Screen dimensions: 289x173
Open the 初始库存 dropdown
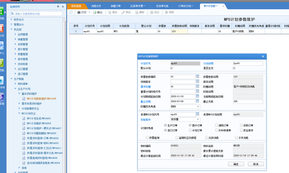(198, 119)
